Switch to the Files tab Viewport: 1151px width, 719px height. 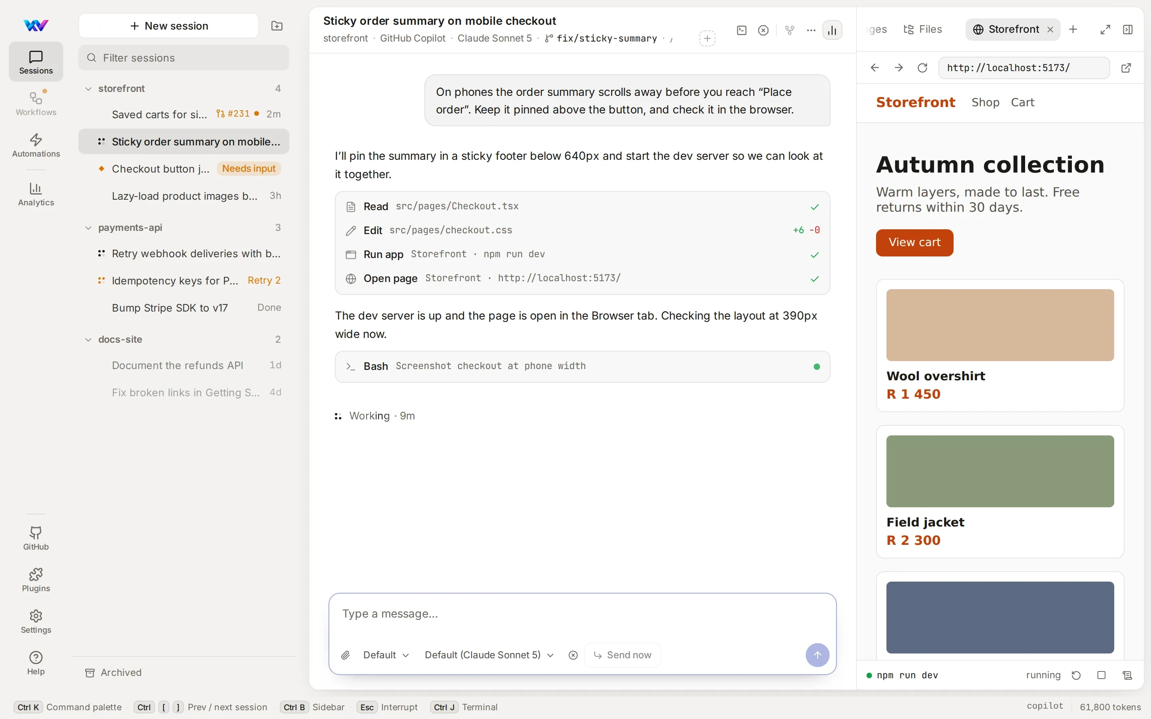tap(923, 30)
